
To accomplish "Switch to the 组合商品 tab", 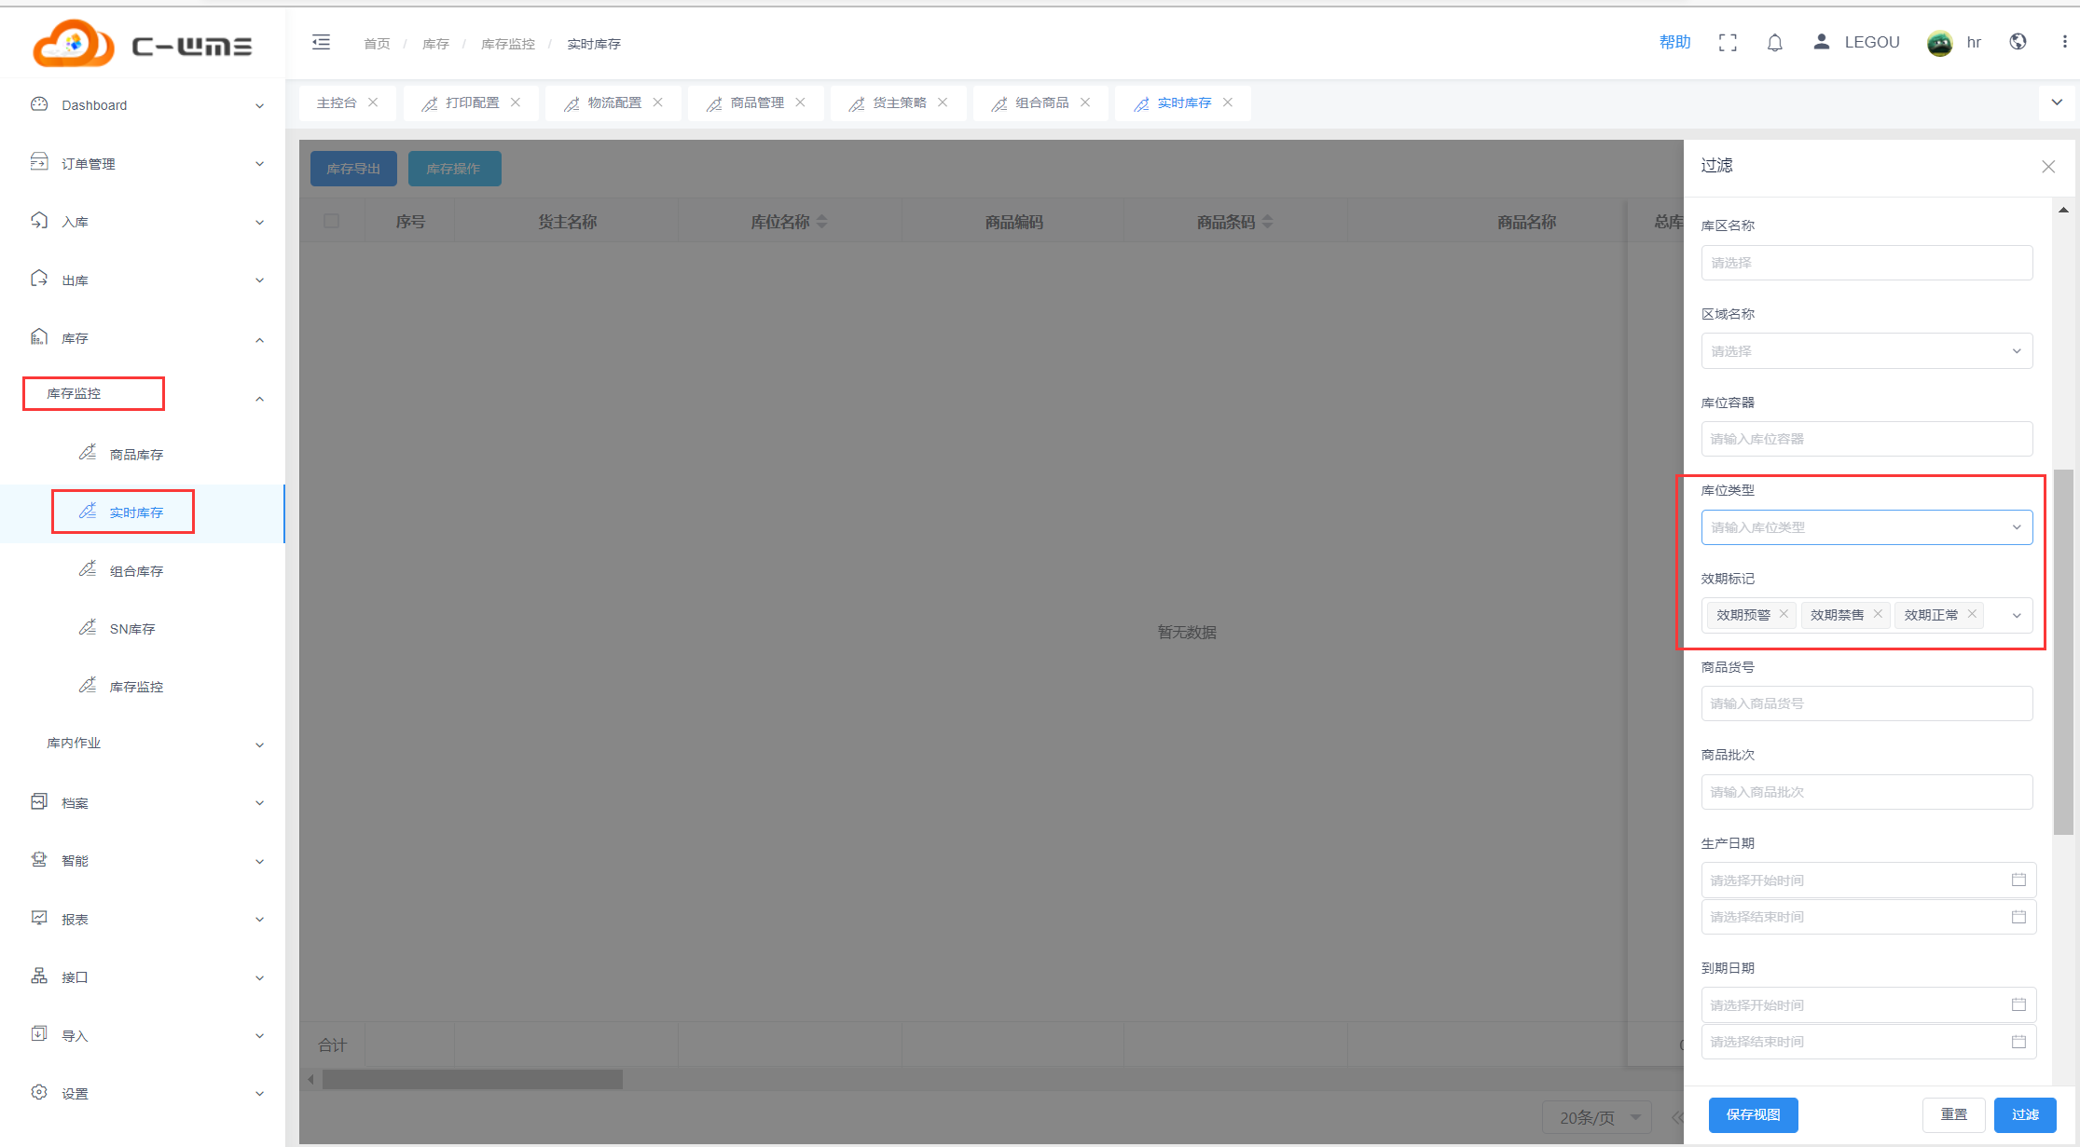I will pos(1042,102).
